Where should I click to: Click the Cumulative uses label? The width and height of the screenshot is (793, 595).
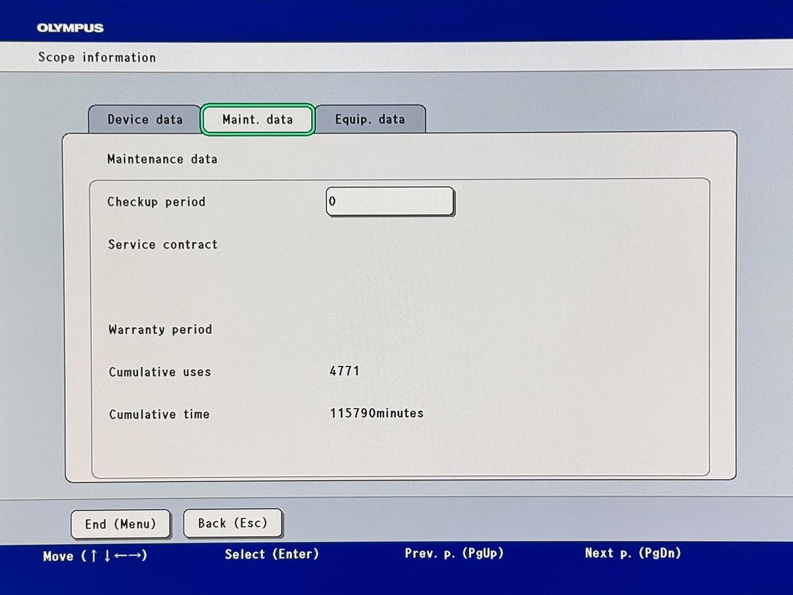(160, 372)
